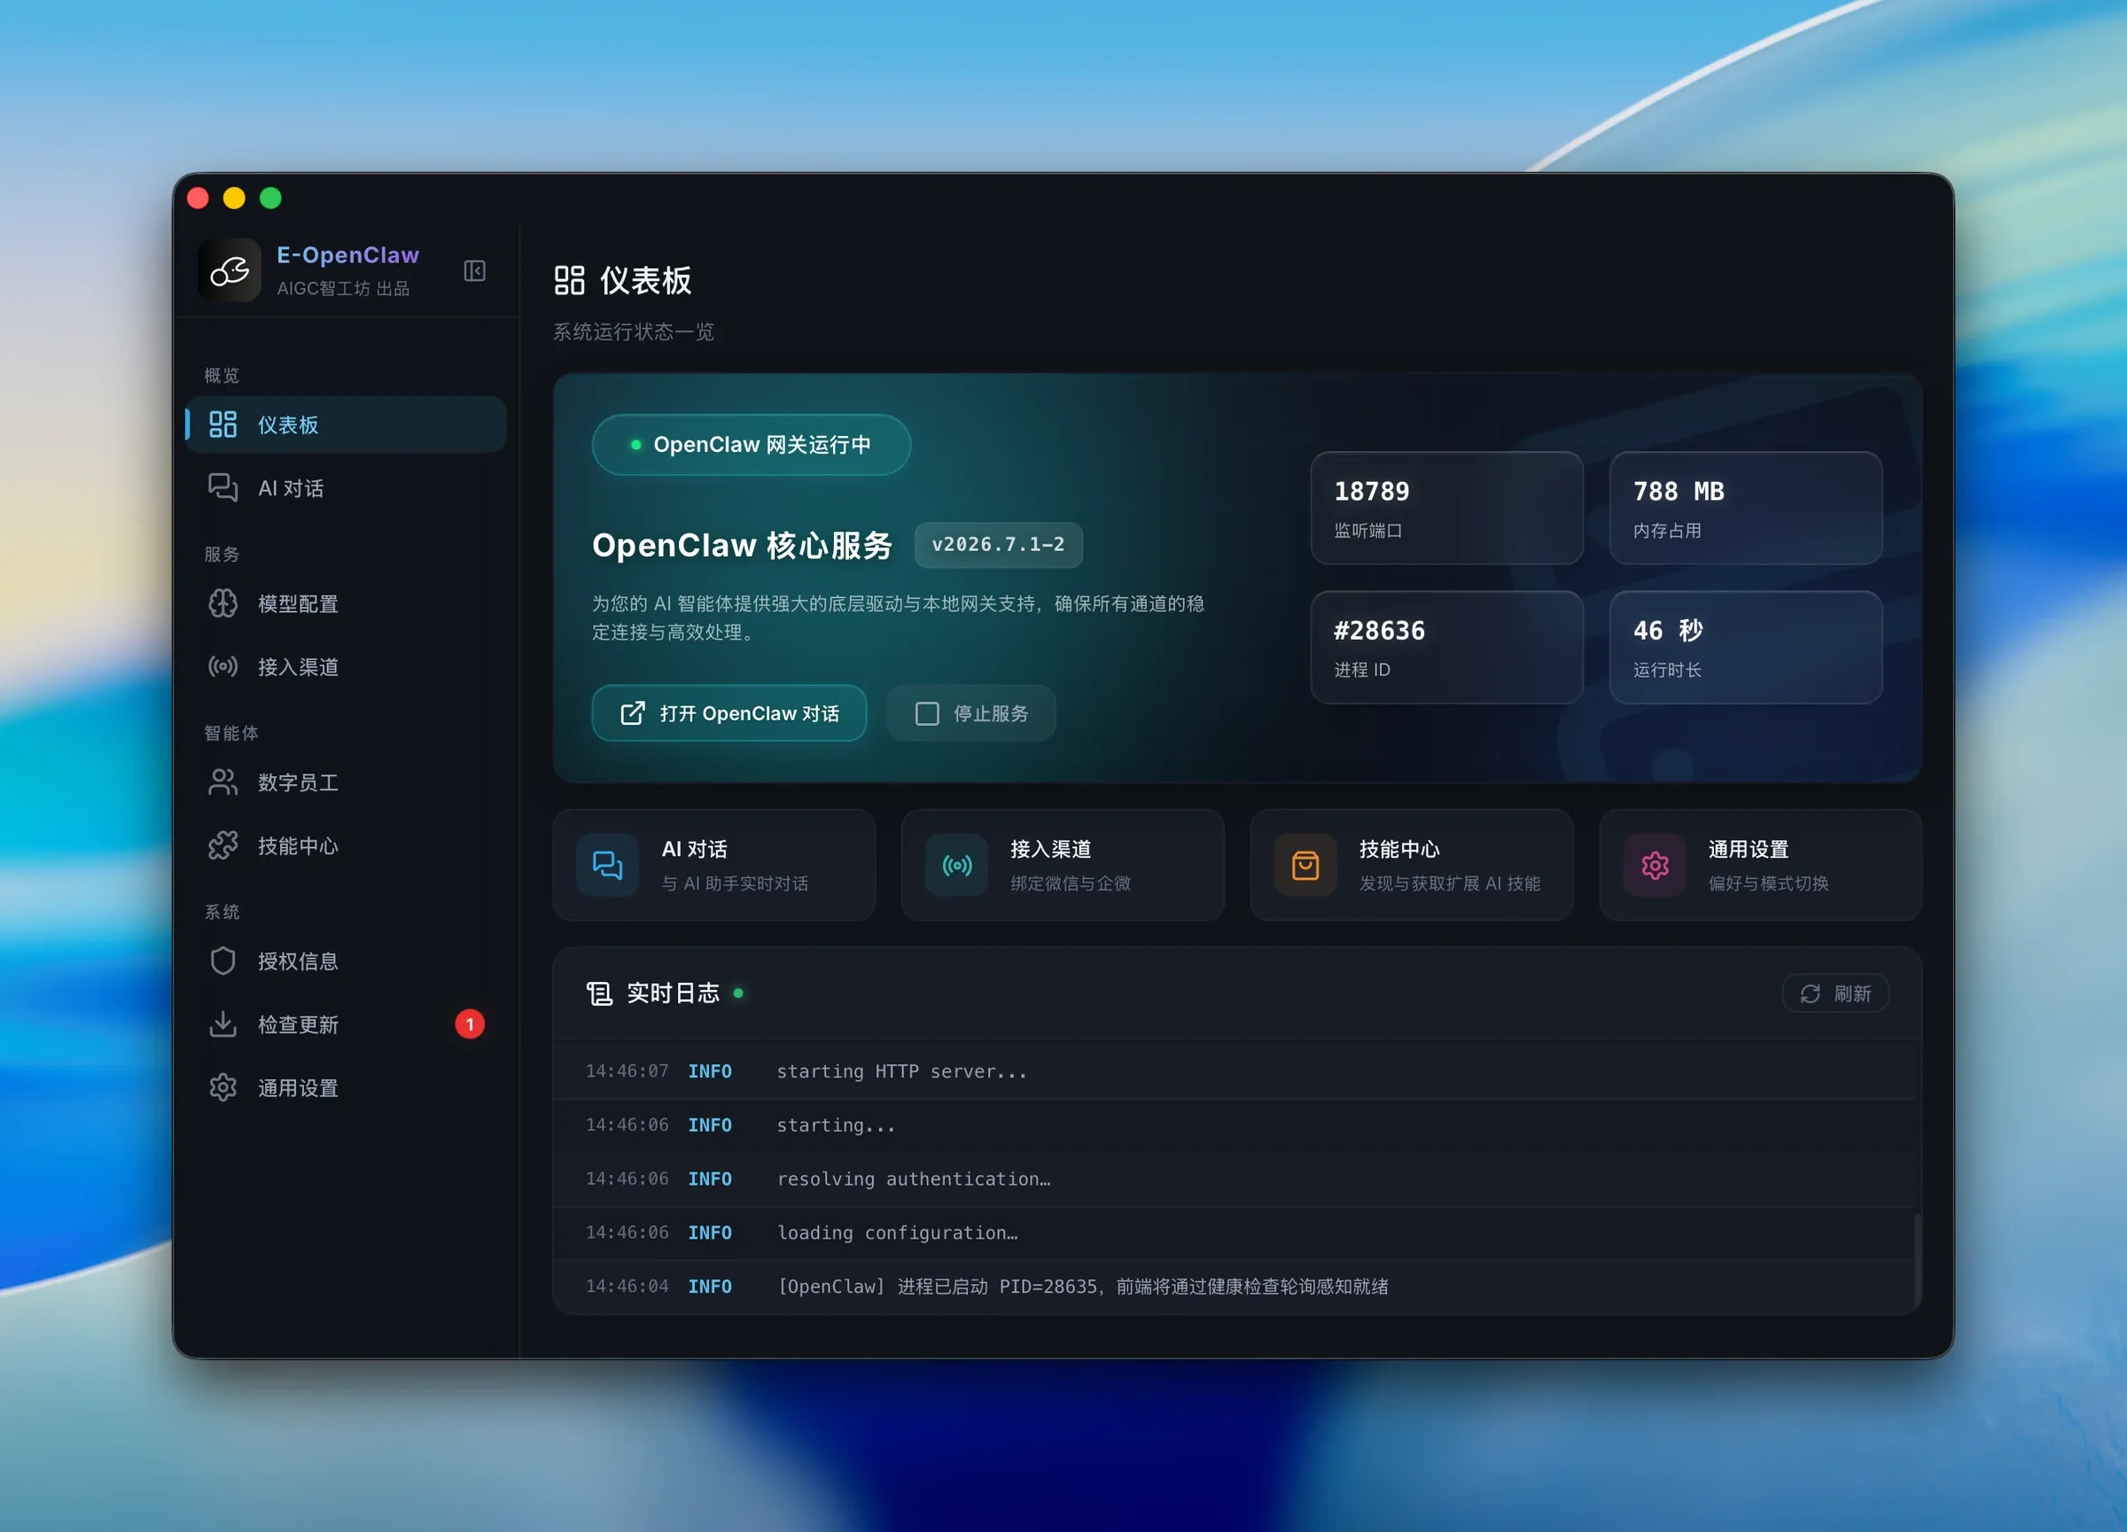
Task: Click the 46 秒 运行时长 stat card
Action: [1745, 647]
